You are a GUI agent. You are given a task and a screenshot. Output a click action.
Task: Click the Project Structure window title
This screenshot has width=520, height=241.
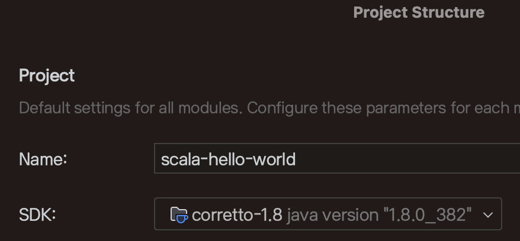(x=419, y=12)
